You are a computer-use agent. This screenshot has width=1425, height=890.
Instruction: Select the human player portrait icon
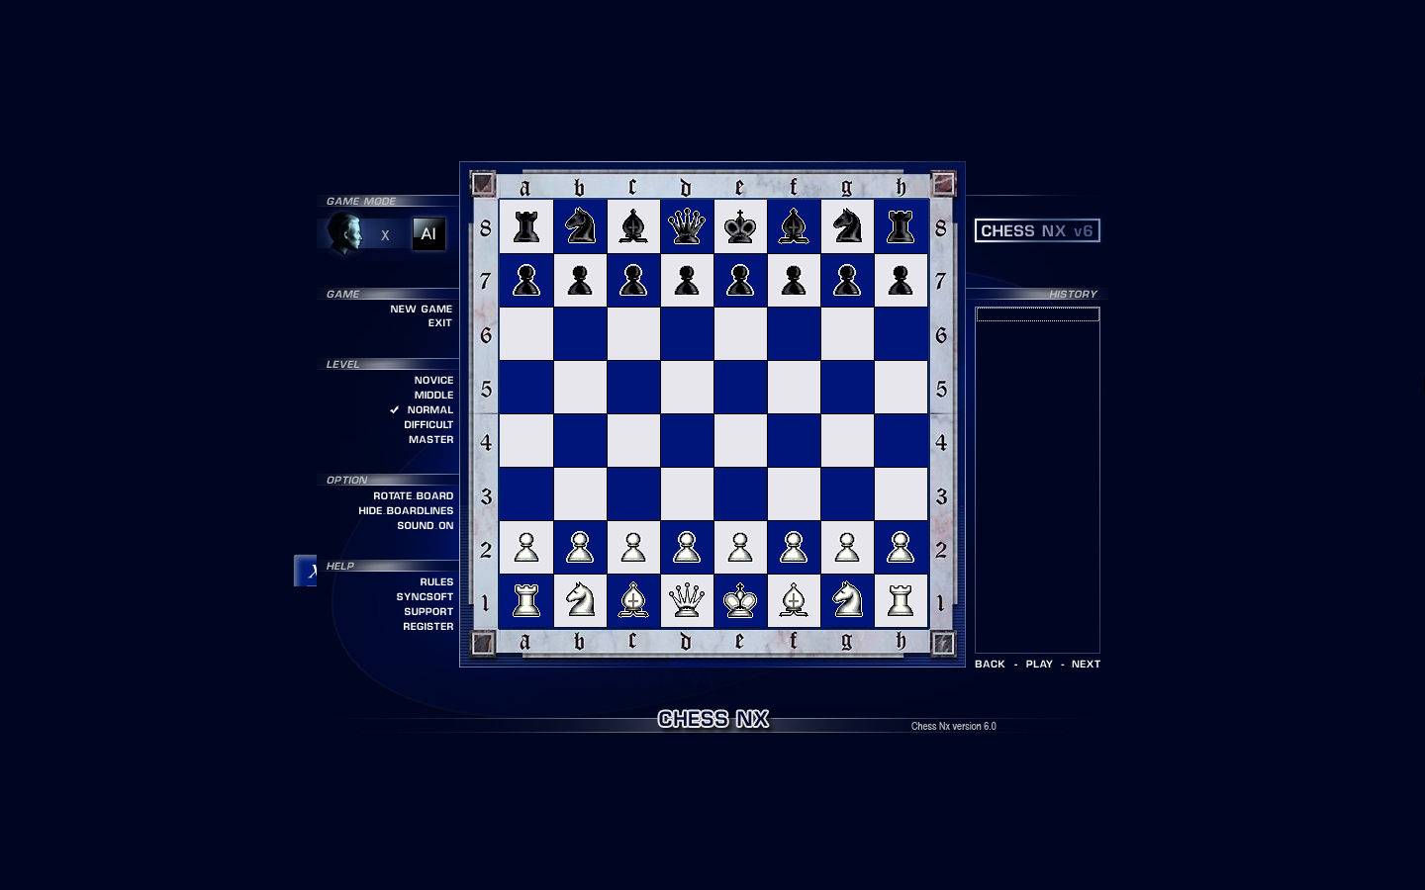(345, 233)
